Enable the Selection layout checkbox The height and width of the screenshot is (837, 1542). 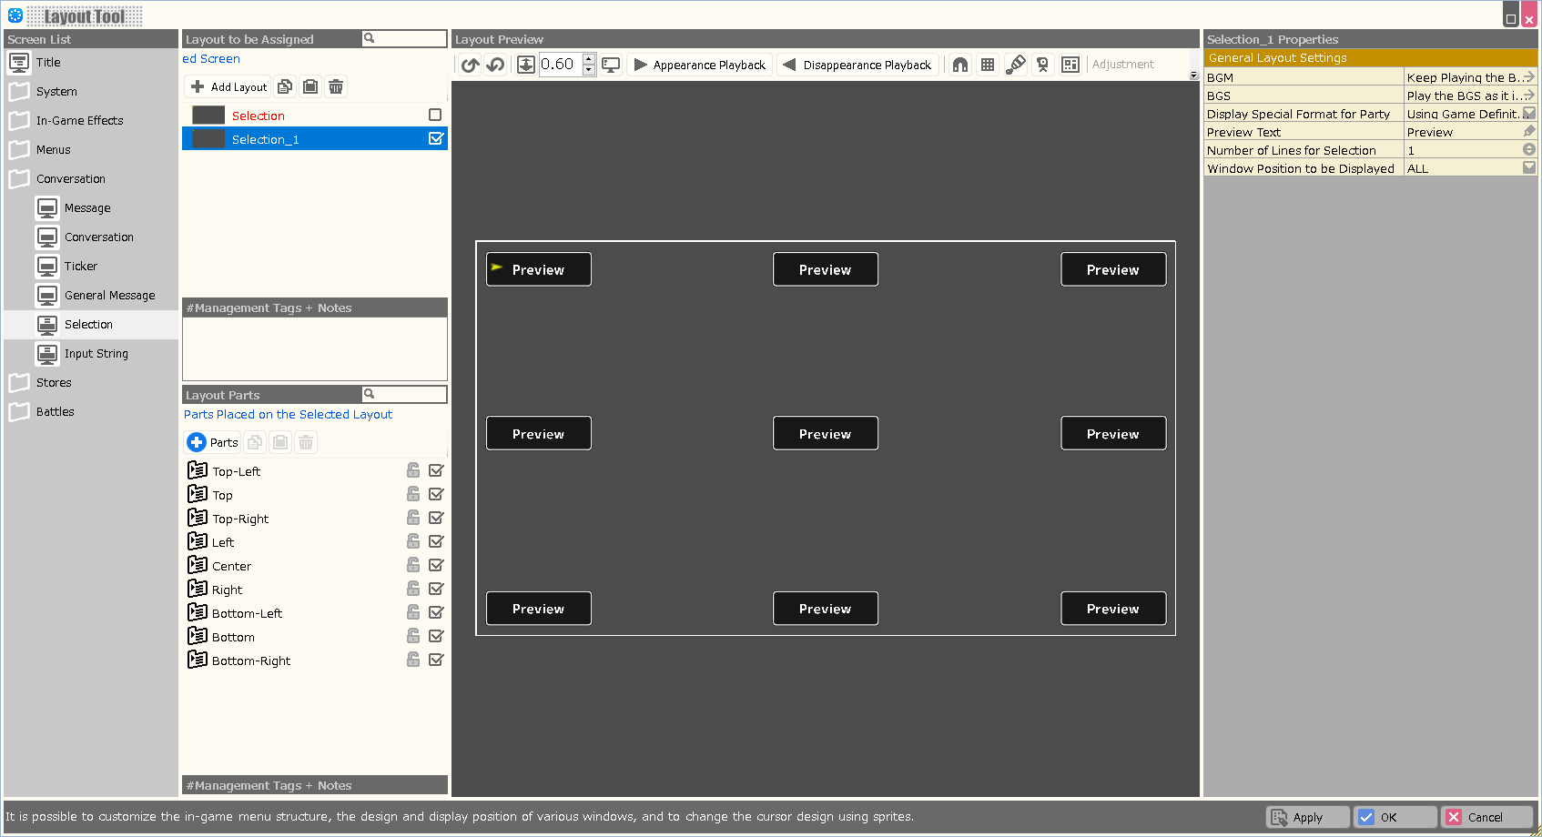click(435, 115)
